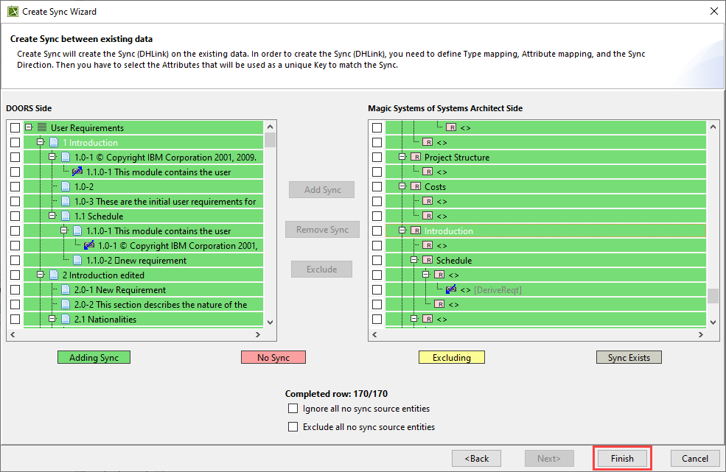Check Exclude all no sync source entities

[293, 426]
